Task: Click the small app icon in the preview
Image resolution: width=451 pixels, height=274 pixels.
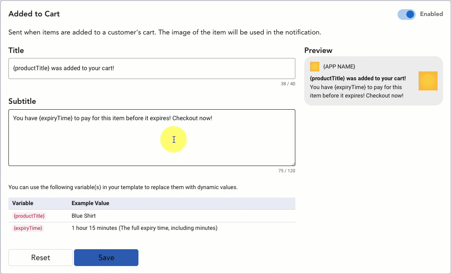Action: click(x=315, y=67)
